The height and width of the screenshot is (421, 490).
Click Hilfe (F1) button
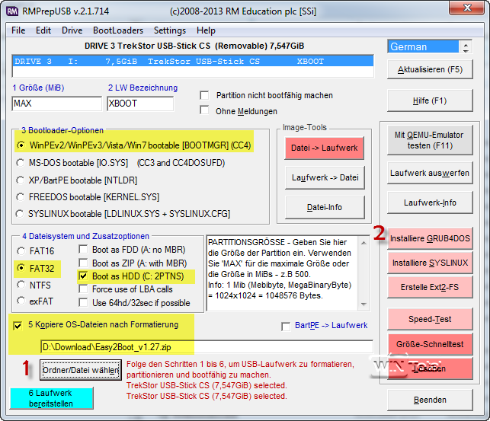[x=430, y=100]
